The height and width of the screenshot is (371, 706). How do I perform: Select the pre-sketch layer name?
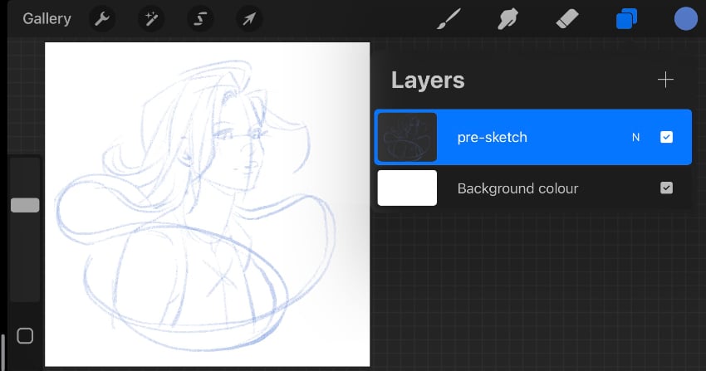pos(493,137)
